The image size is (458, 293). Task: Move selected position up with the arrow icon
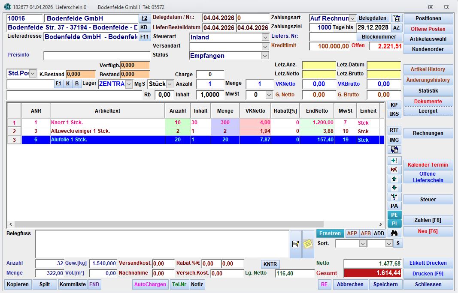394,179
